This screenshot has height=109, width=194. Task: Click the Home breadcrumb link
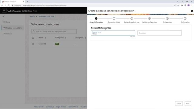pyautogui.click(x=32, y=16)
